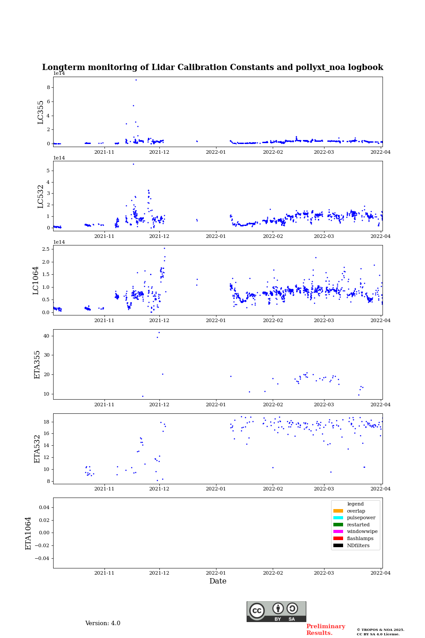Click the 'Date' x-axis label
This screenshot has width=425, height=638.
point(218,581)
